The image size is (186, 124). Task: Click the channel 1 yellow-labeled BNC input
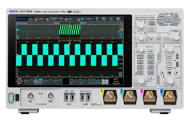110,96
